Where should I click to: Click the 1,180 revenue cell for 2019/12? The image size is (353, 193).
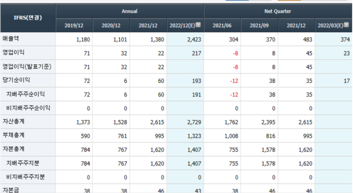coord(74,39)
